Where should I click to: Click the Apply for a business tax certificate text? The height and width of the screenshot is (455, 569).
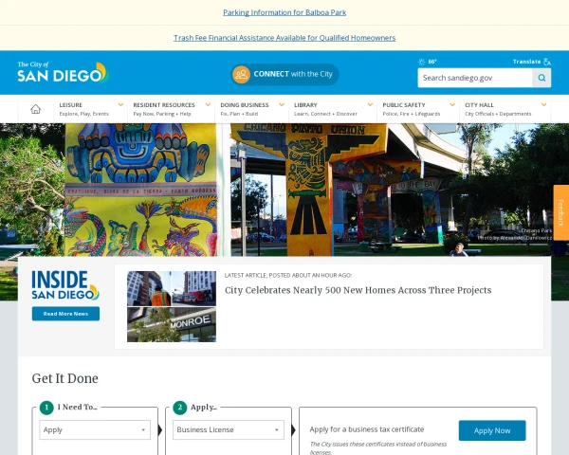[x=366, y=429]
